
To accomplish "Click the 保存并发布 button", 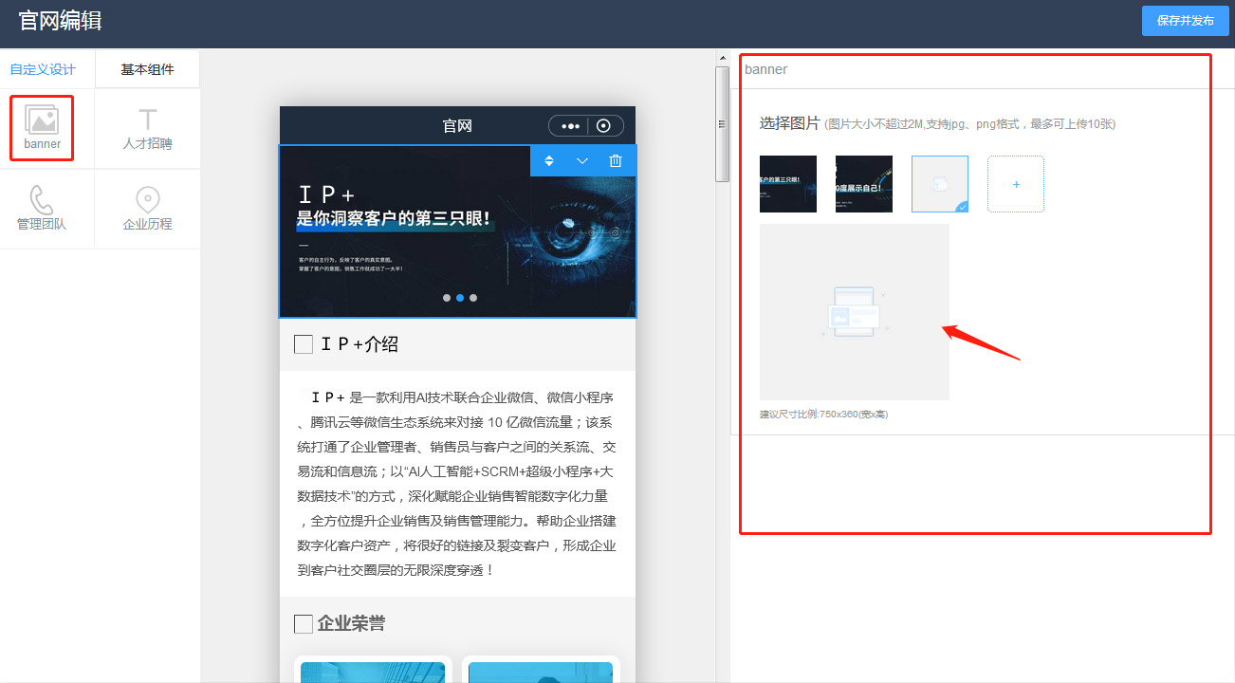I will pyautogui.click(x=1185, y=21).
